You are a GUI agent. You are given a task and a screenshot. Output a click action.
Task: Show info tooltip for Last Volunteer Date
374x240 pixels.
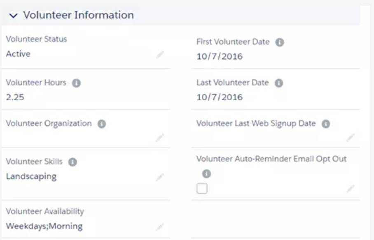pyautogui.click(x=279, y=83)
